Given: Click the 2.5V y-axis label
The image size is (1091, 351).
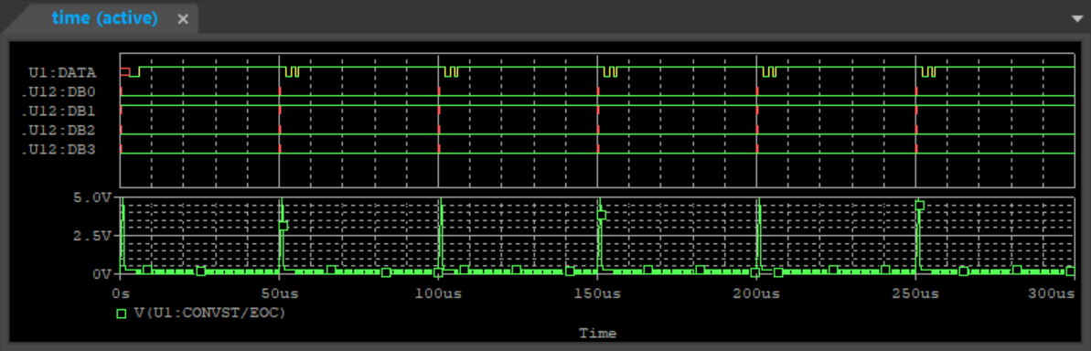Looking at the screenshot, I should point(92,236).
